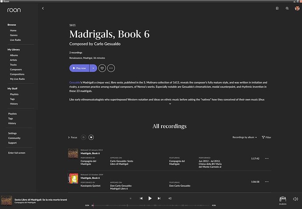
Task: Open featuring Don Carlo Gesualdo link
Action: pos(180,186)
